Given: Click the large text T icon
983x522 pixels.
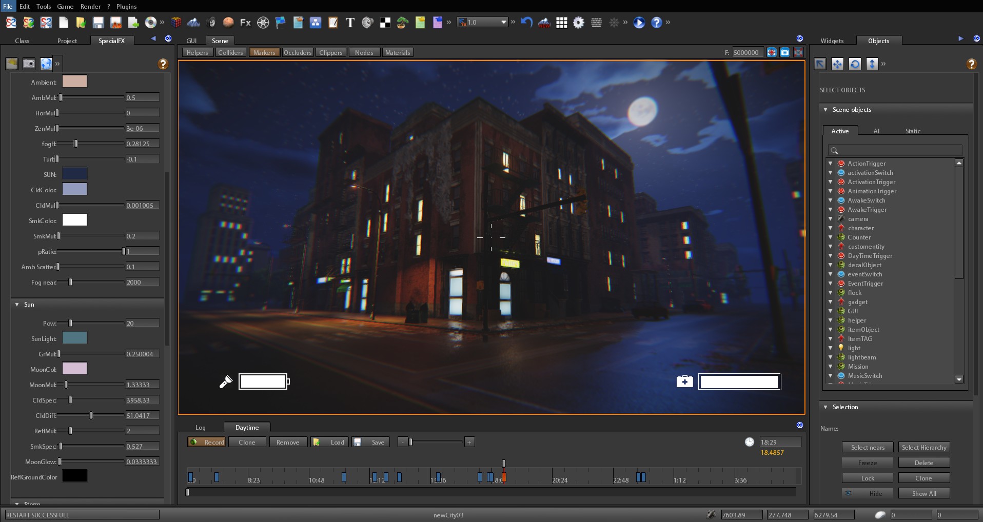Looking at the screenshot, I should [350, 23].
